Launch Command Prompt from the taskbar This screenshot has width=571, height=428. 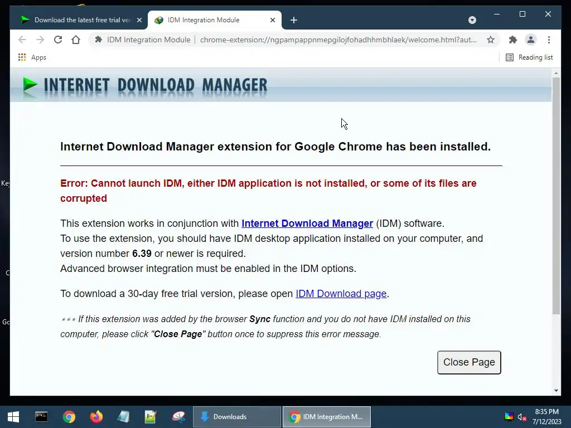pyautogui.click(x=41, y=417)
